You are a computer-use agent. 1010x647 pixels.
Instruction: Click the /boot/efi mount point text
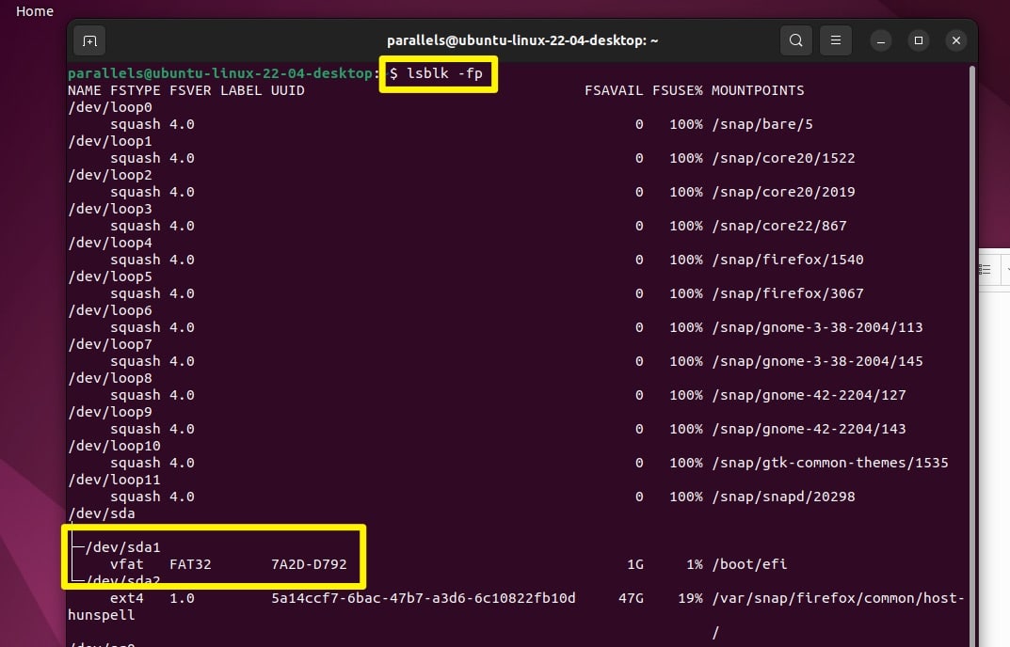749,564
